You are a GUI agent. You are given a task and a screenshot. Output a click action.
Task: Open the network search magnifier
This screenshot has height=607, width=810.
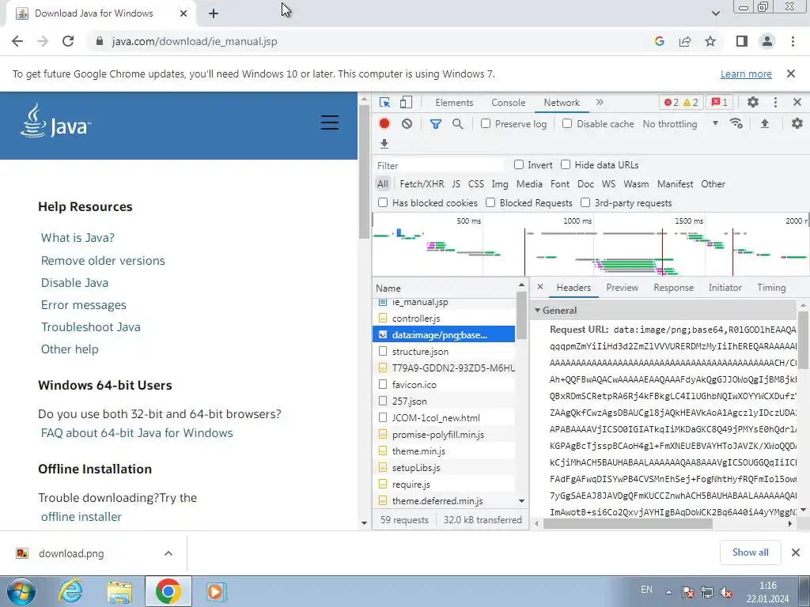[458, 124]
